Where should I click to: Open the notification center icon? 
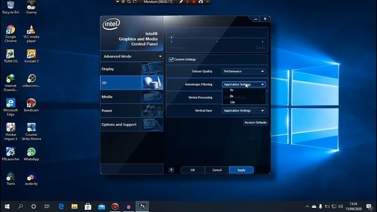369,206
